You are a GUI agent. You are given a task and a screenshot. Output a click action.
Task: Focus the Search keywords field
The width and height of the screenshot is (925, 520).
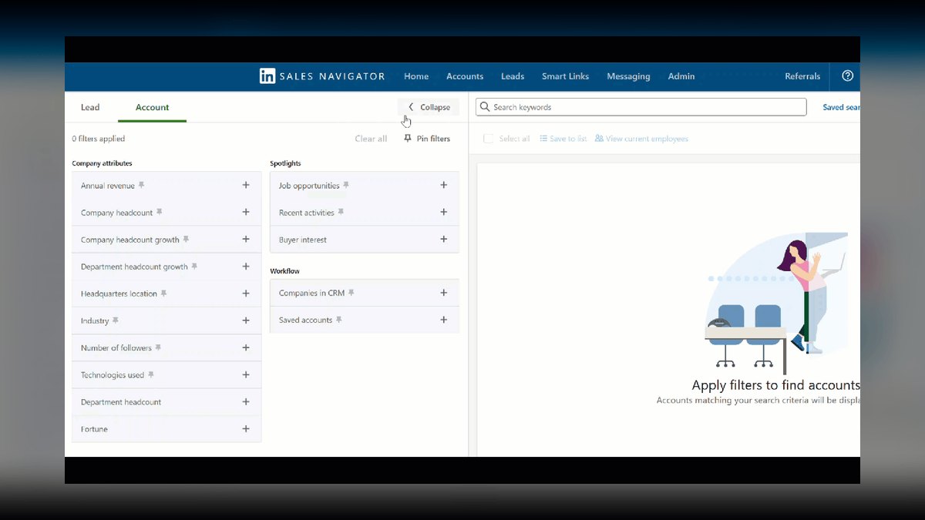(x=641, y=107)
